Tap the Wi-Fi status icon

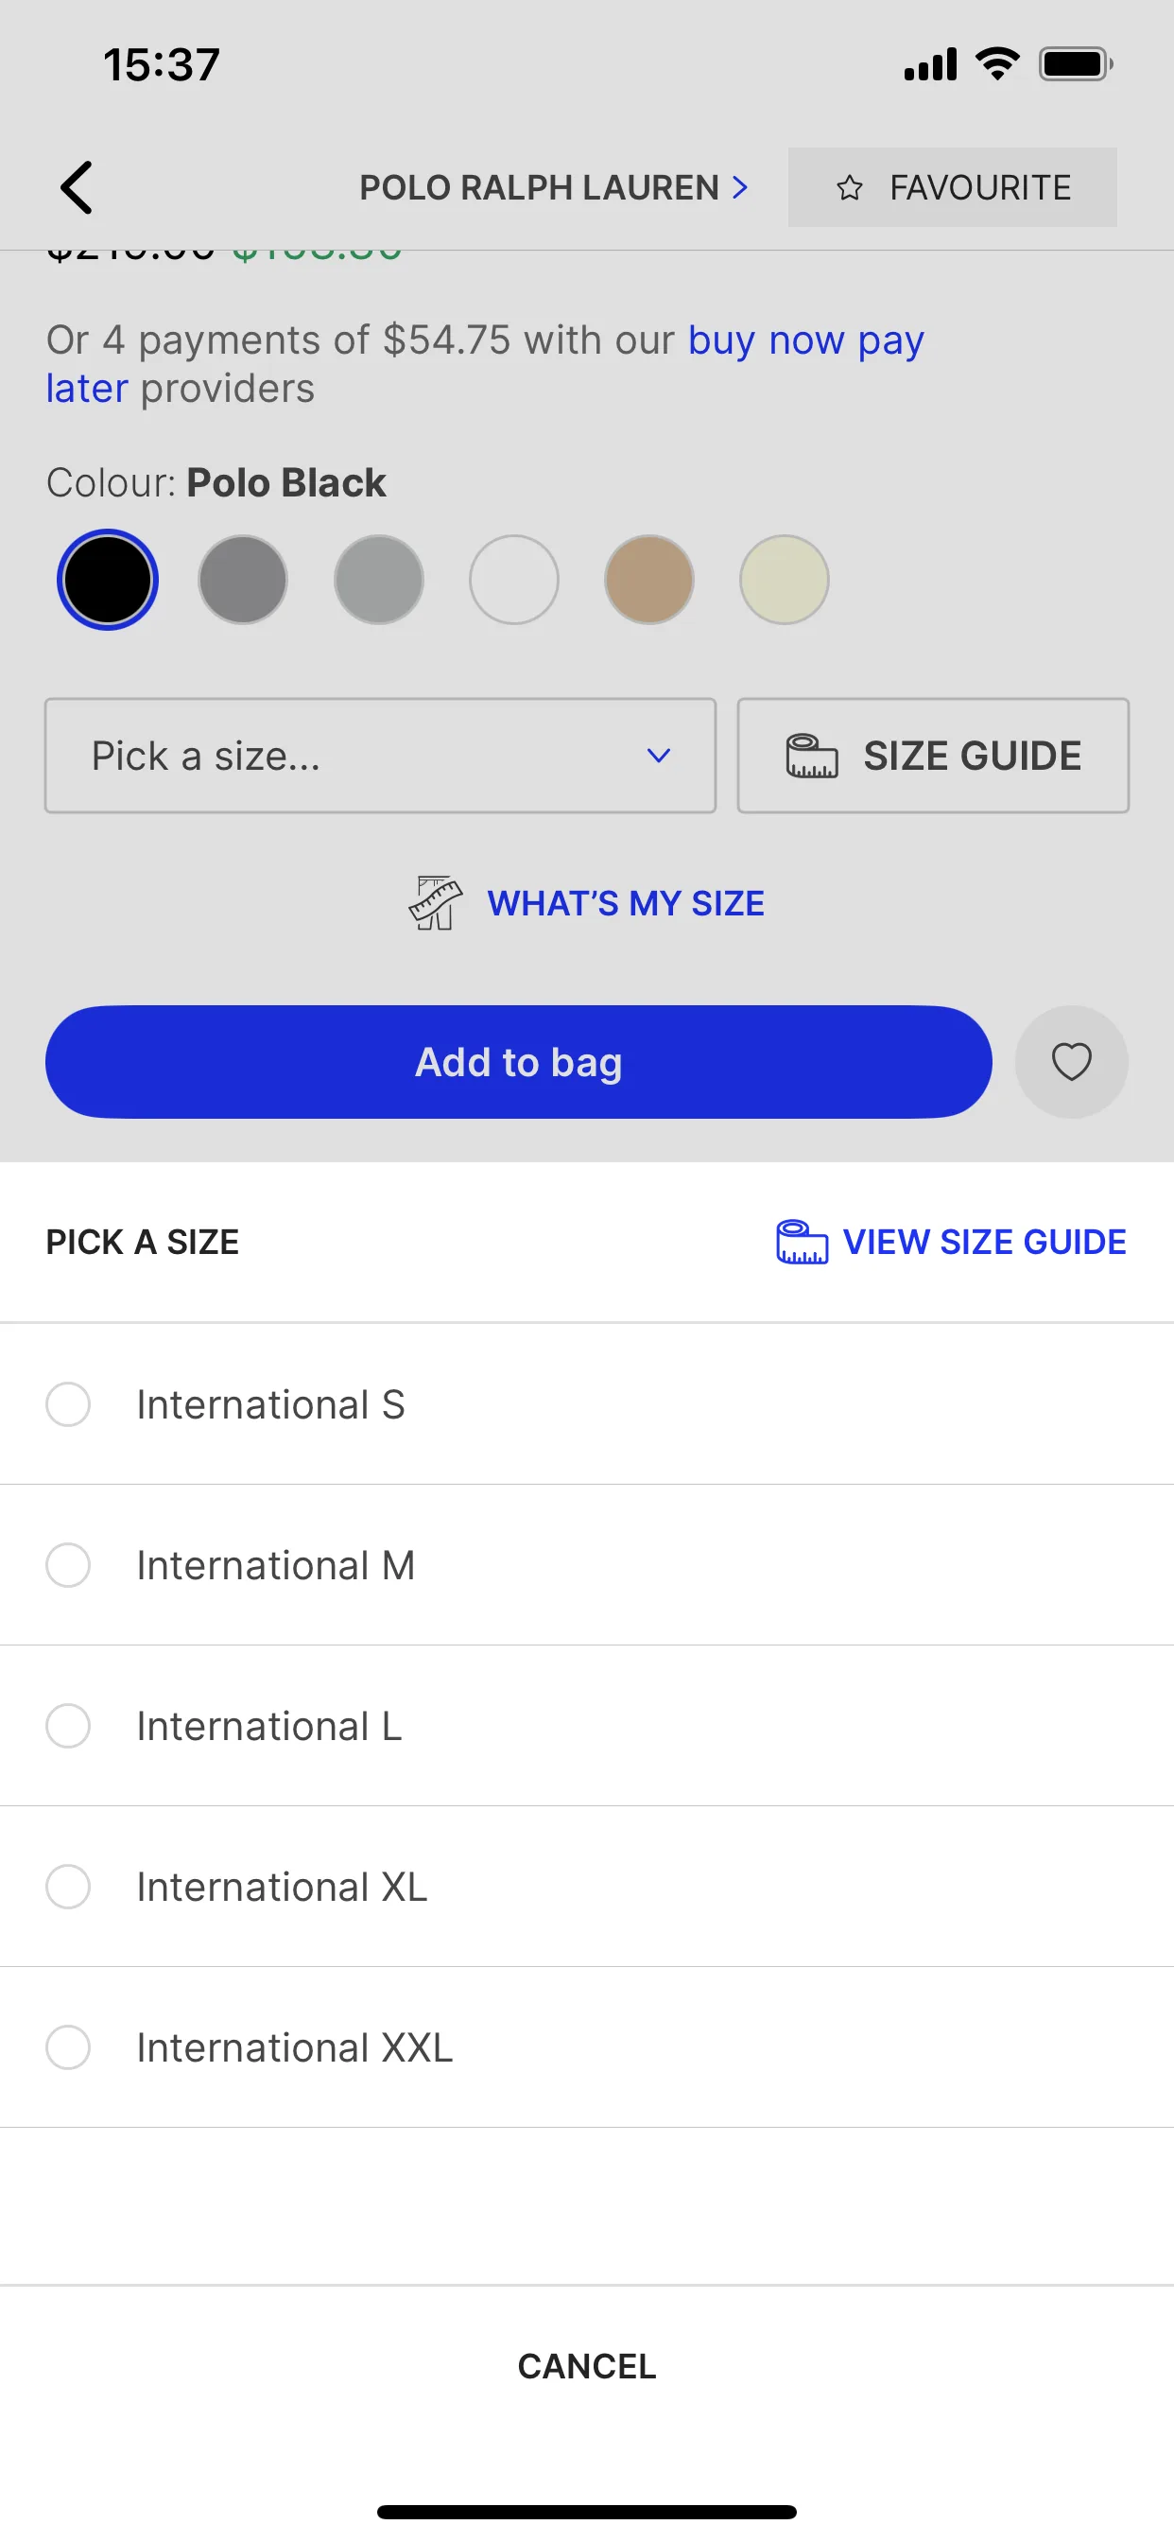tap(997, 65)
